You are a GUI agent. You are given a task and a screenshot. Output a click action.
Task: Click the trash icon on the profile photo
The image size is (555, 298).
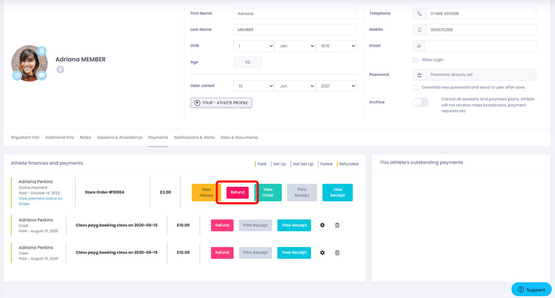pos(42,51)
